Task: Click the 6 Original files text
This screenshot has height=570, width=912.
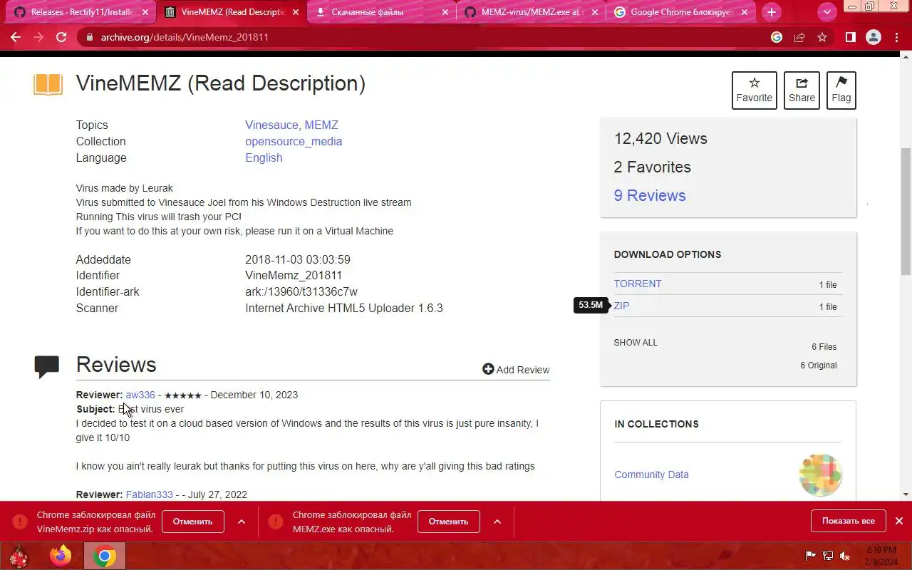Action: tap(818, 366)
